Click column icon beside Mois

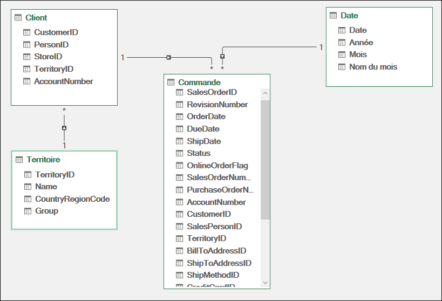342,54
